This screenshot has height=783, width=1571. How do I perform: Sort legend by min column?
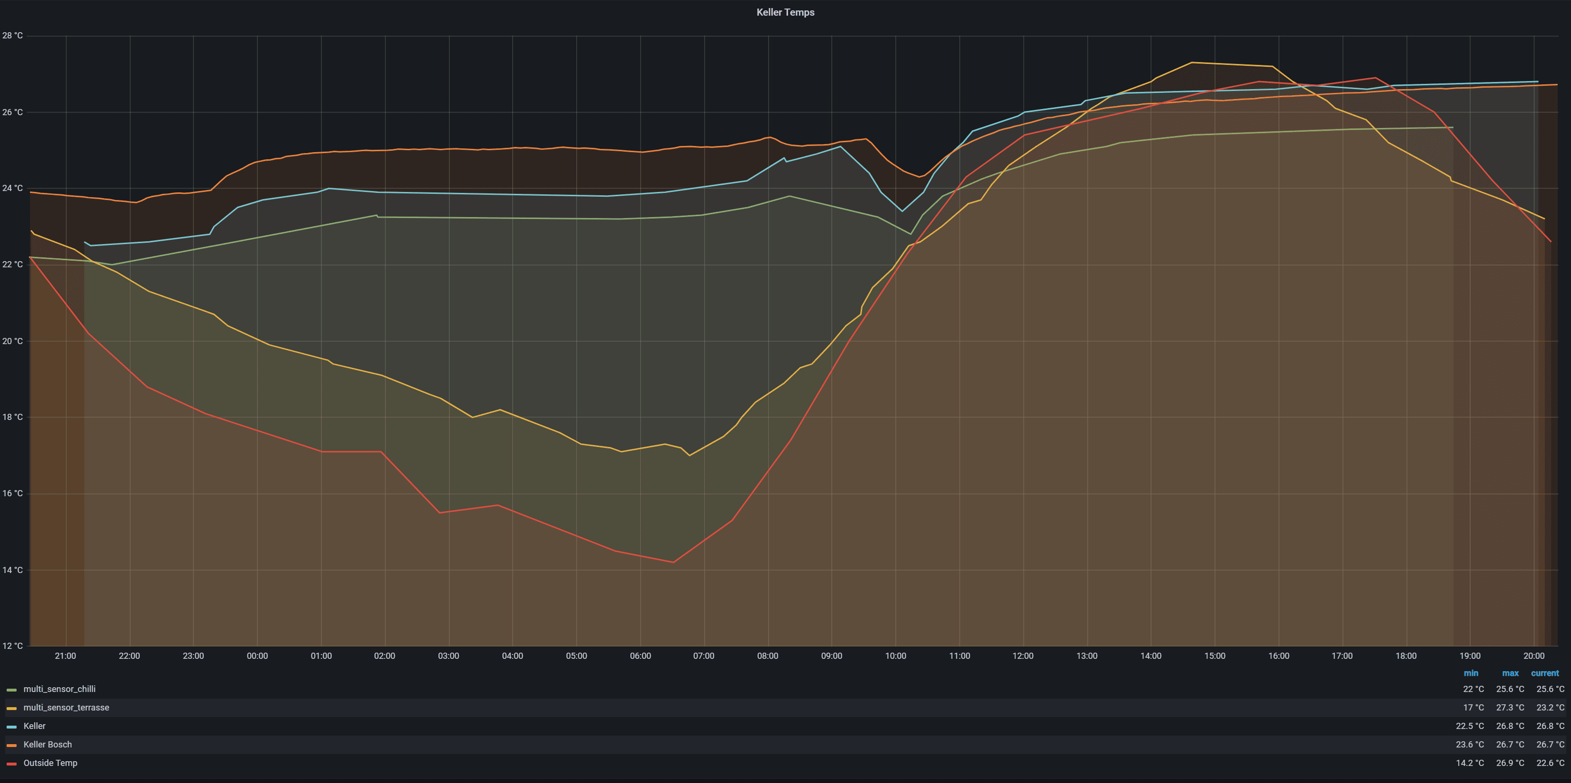pos(1471,673)
